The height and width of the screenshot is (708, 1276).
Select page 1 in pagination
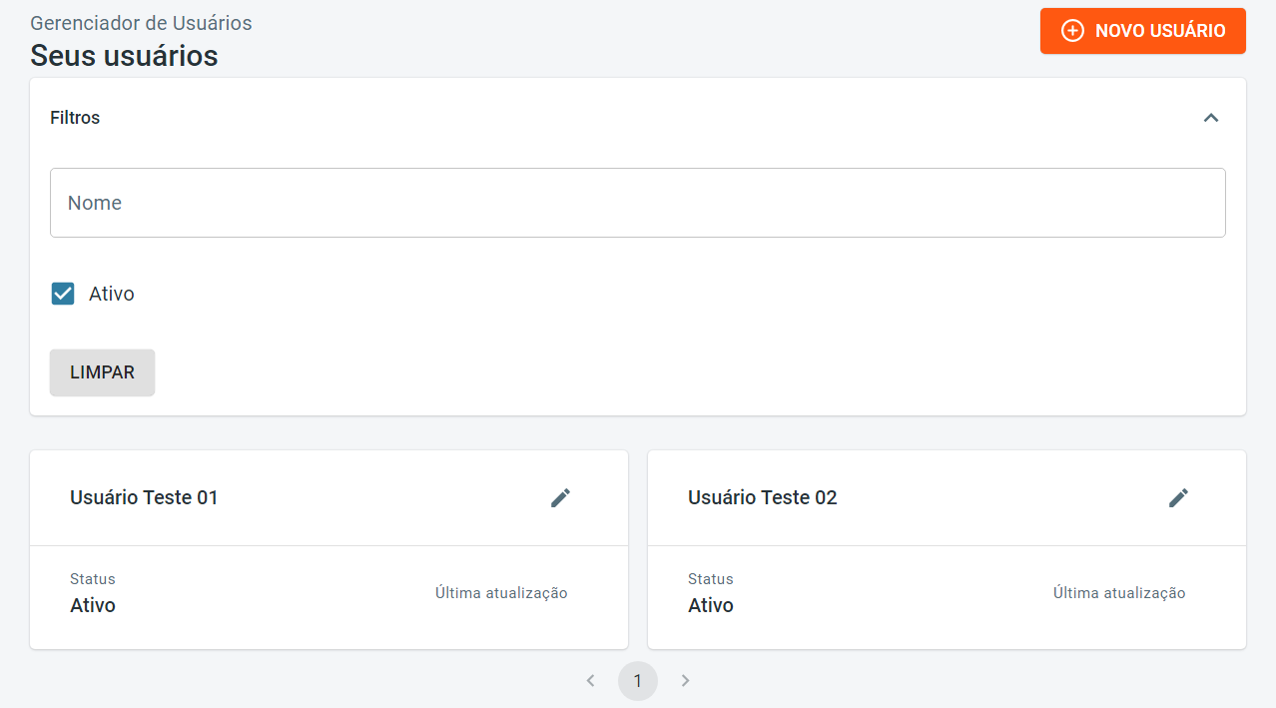(x=638, y=681)
